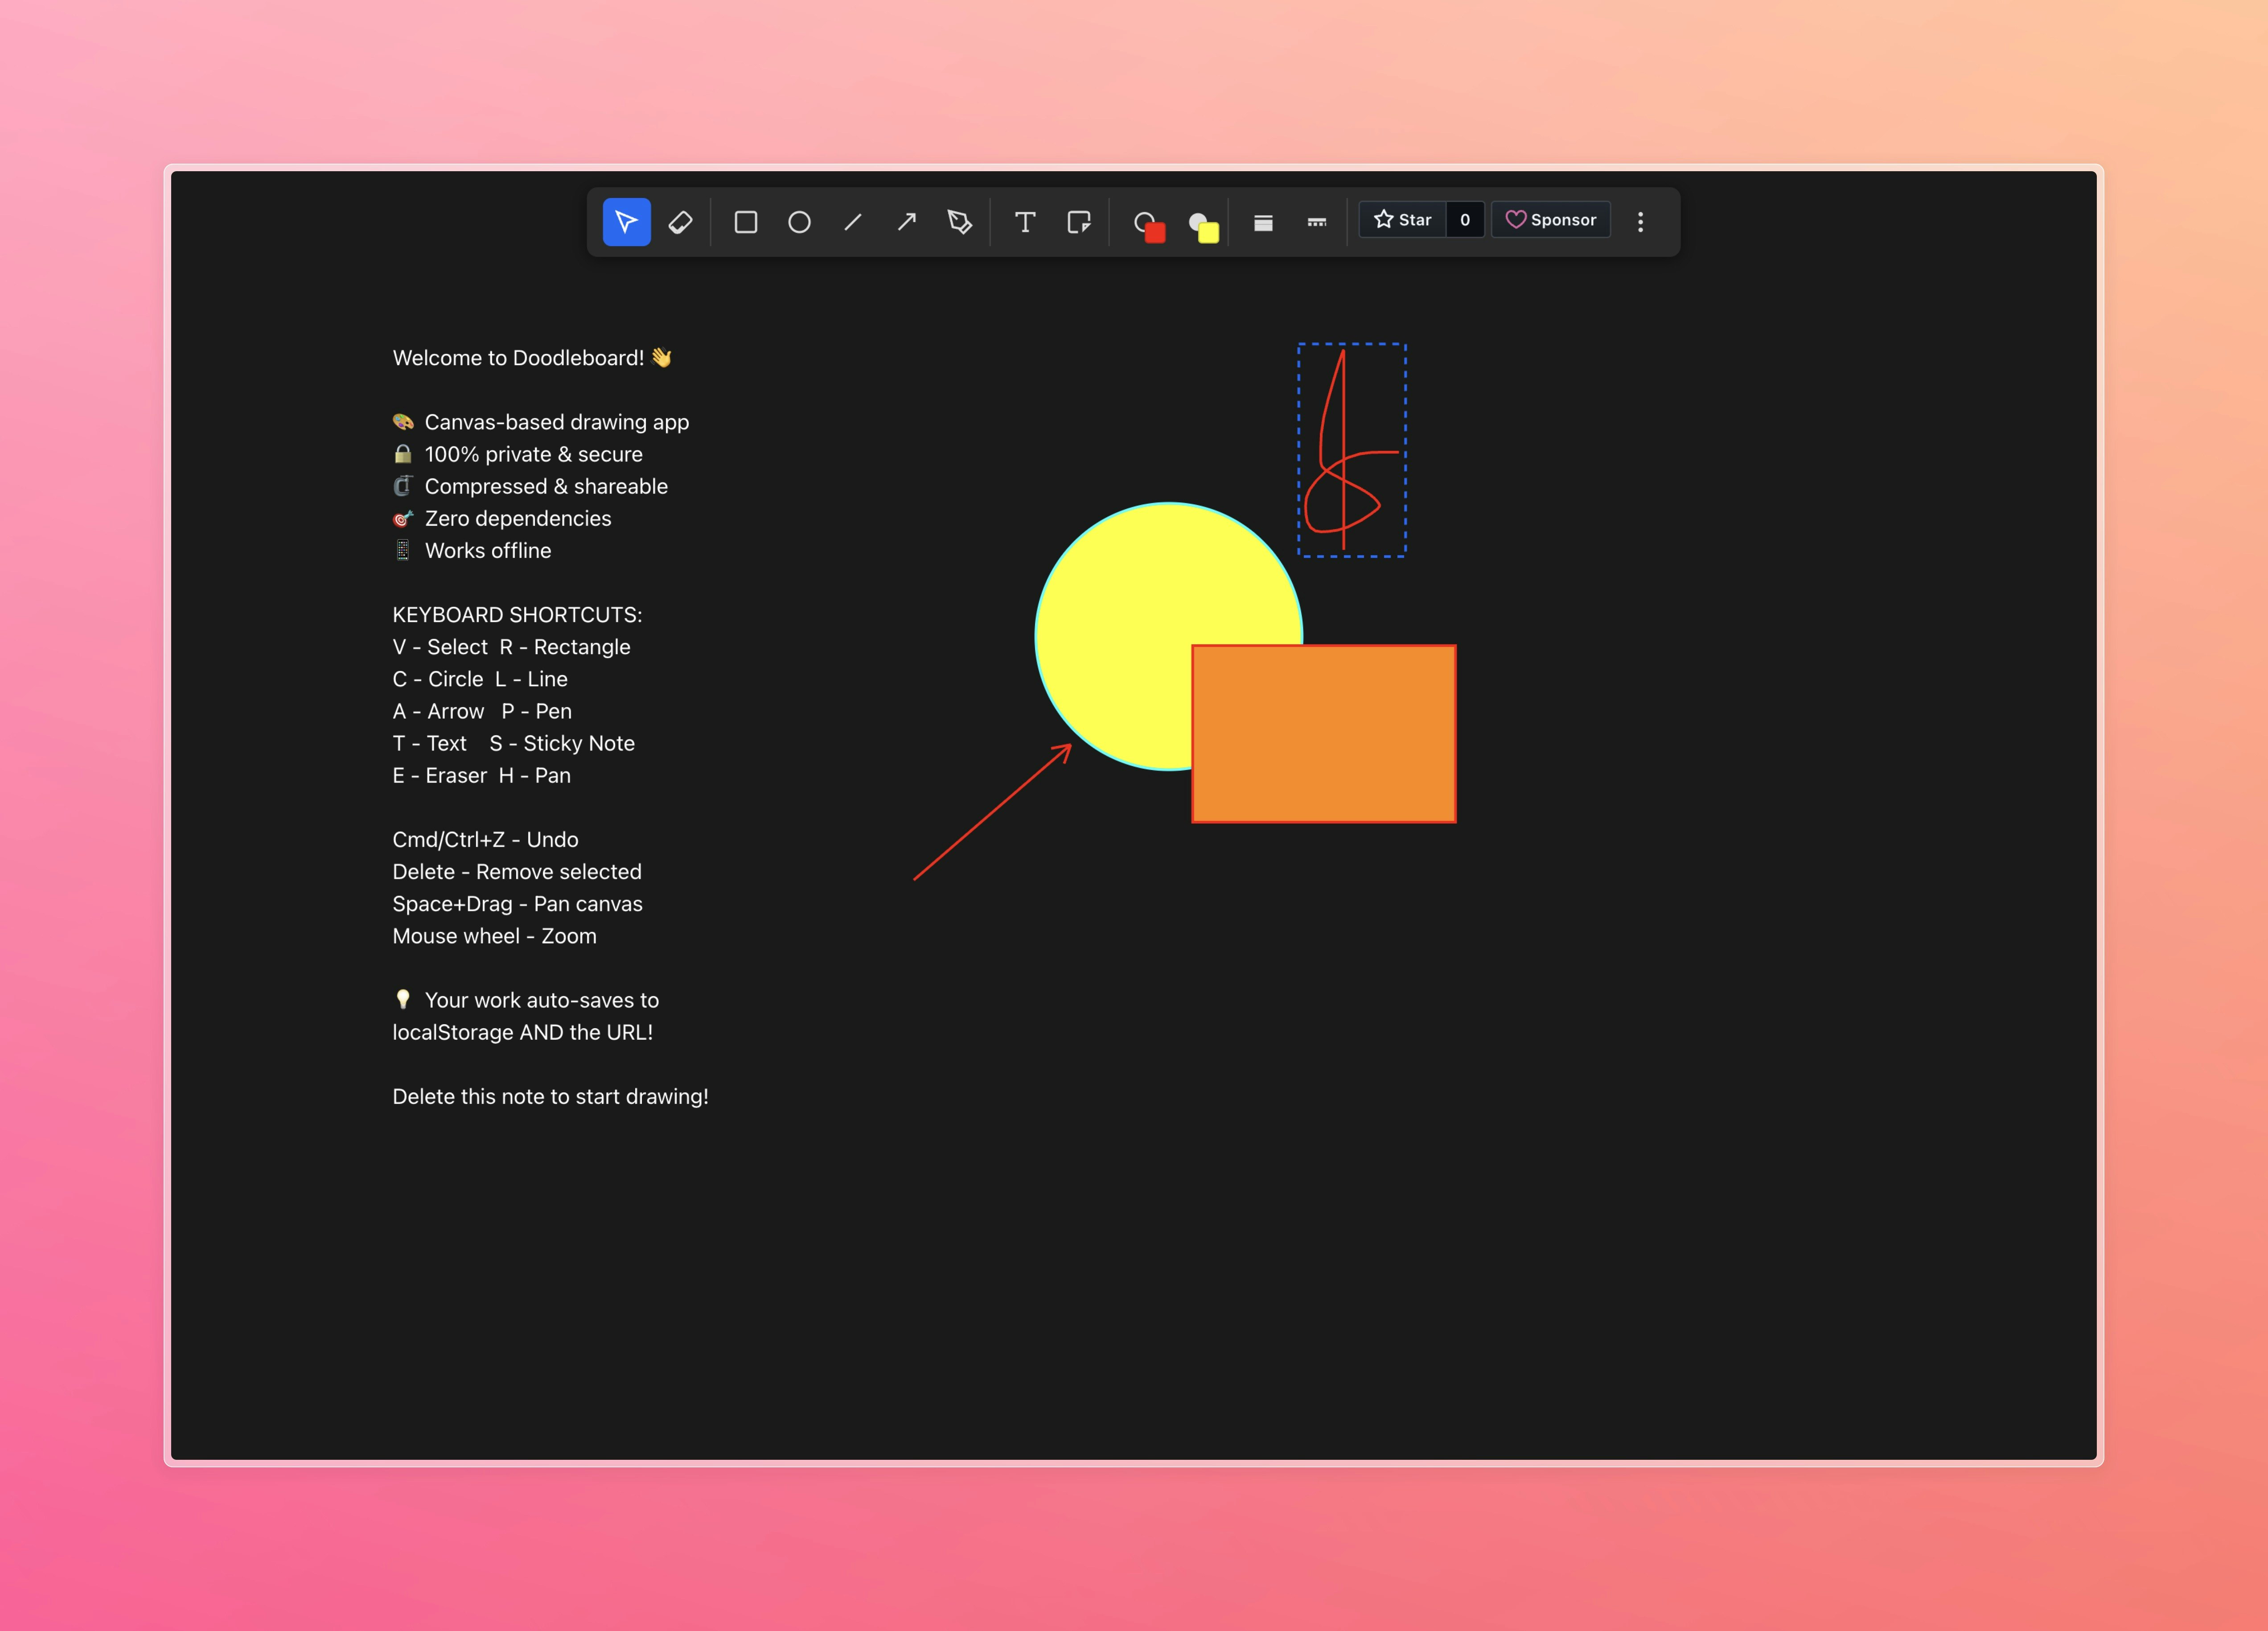Choose the Circle tool
Screen dimensions: 2268x1631
[x=799, y=221]
